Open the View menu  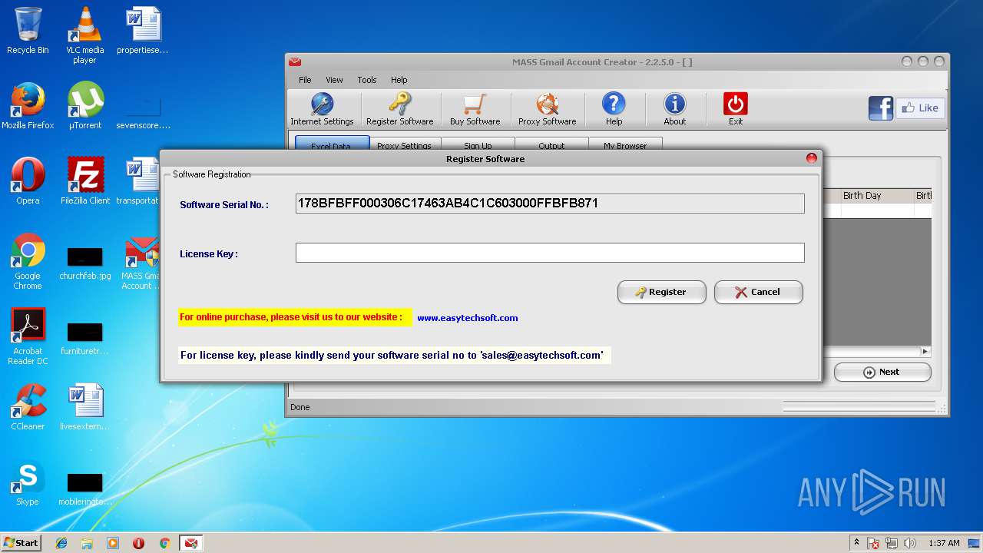[334, 80]
